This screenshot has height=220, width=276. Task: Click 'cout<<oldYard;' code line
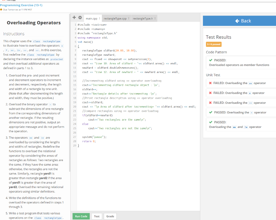[93, 102]
